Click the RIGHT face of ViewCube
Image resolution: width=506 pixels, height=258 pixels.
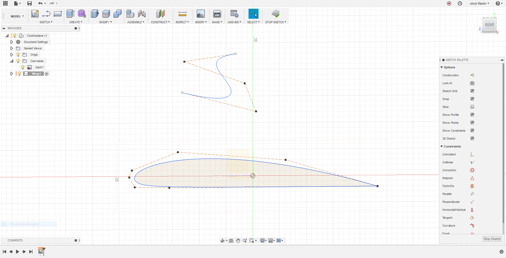pos(489,25)
